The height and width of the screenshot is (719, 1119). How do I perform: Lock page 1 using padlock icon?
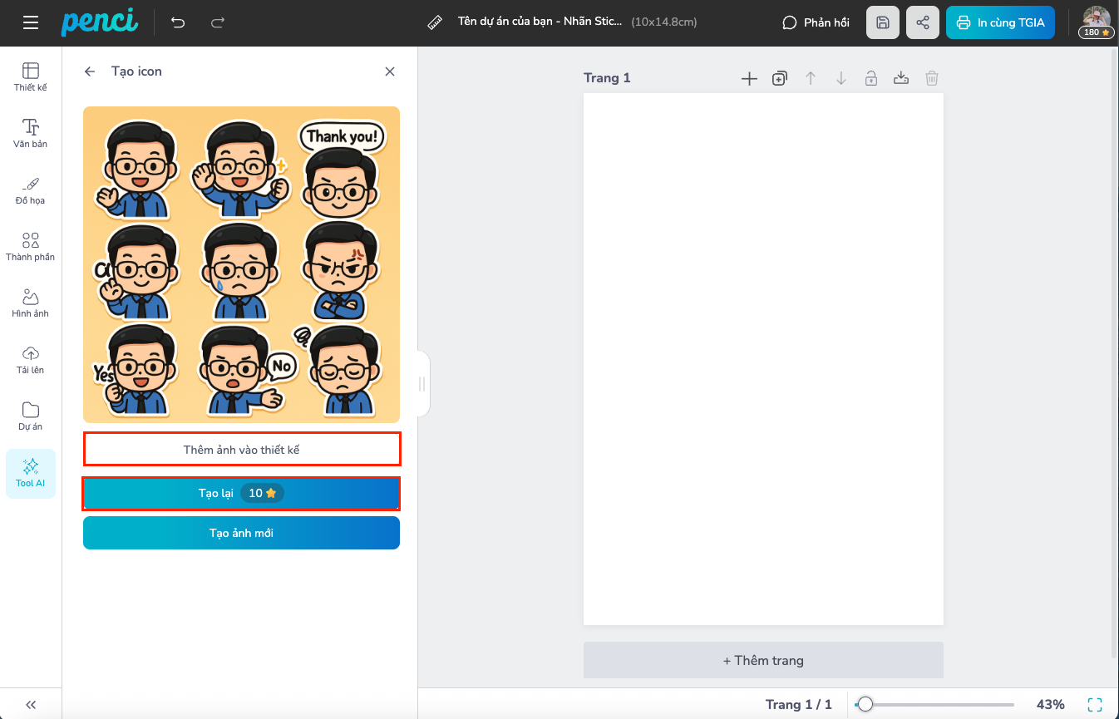click(870, 78)
